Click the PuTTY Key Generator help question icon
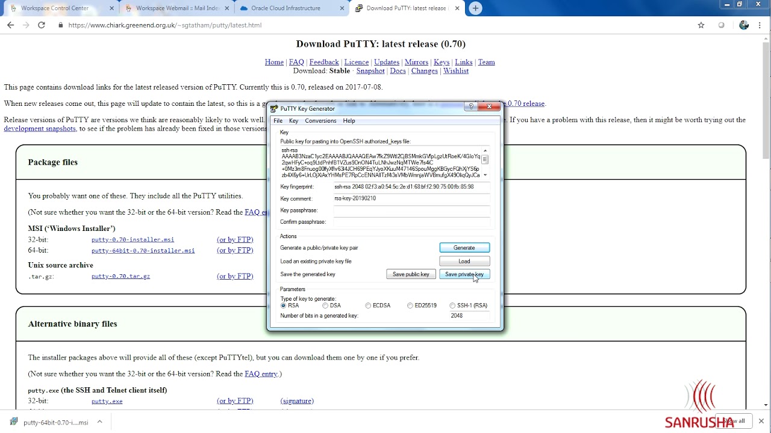Image resolution: width=771 pixels, height=433 pixels. coord(471,107)
